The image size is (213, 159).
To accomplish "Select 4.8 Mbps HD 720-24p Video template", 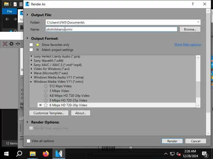I will (69, 96).
